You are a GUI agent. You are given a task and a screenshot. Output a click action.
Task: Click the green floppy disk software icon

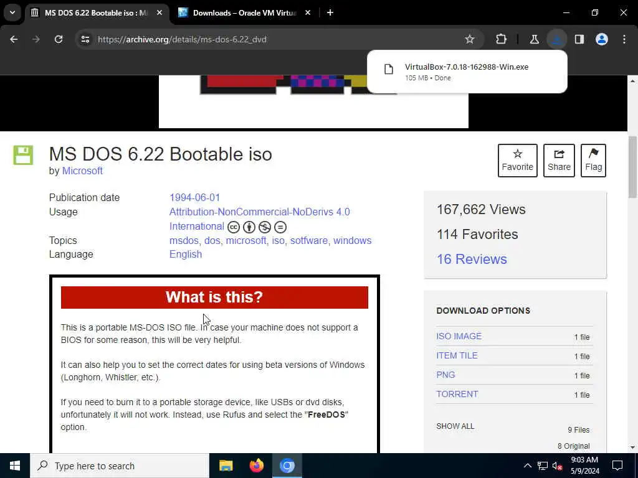(23, 155)
